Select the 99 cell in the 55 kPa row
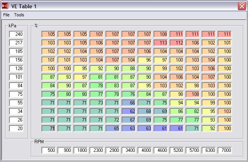The image size is (248, 162). click(209, 103)
